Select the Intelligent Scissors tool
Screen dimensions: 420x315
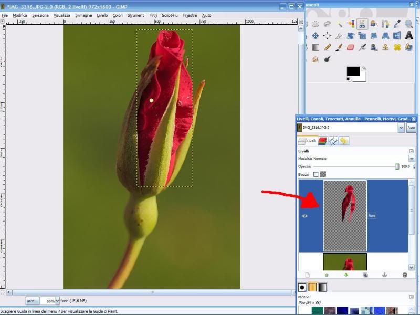362,24
